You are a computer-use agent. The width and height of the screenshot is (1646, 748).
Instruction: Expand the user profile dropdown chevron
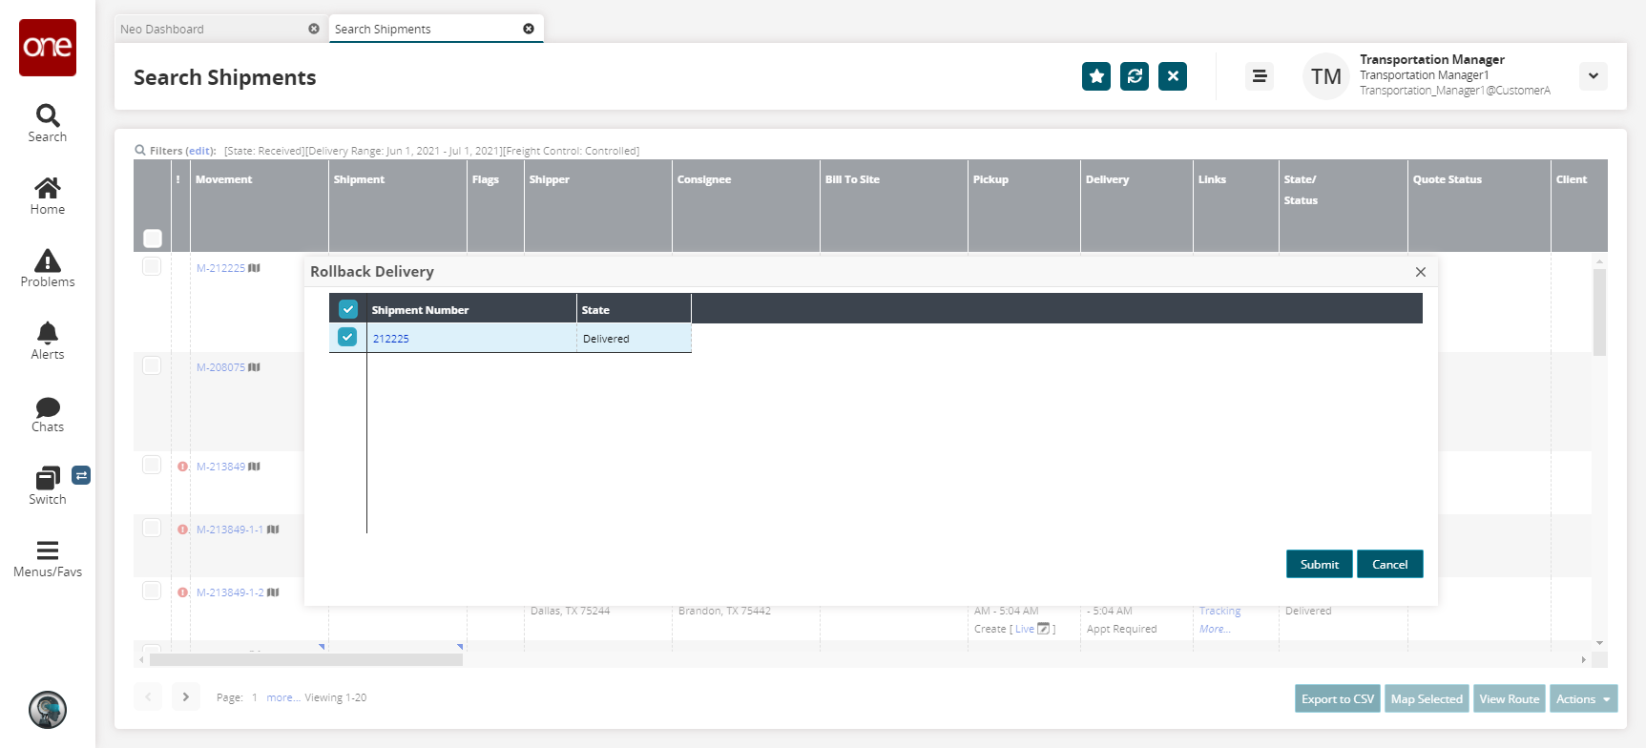tap(1593, 76)
